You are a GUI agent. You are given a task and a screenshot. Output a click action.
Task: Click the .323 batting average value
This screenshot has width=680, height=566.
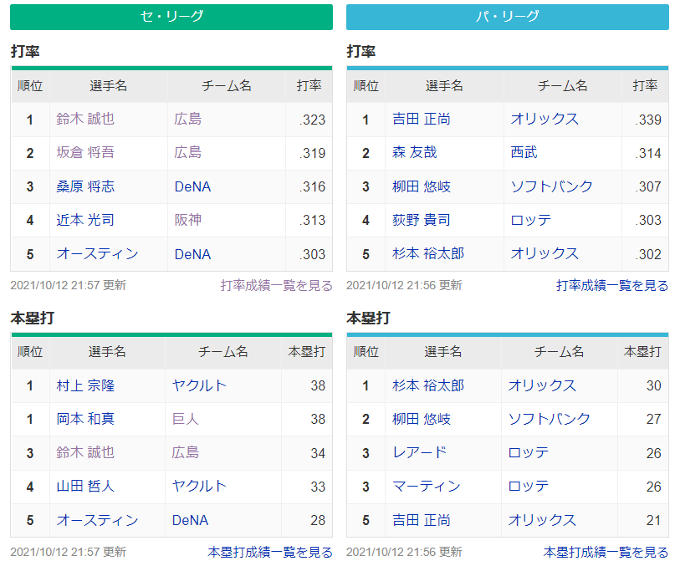coord(312,120)
